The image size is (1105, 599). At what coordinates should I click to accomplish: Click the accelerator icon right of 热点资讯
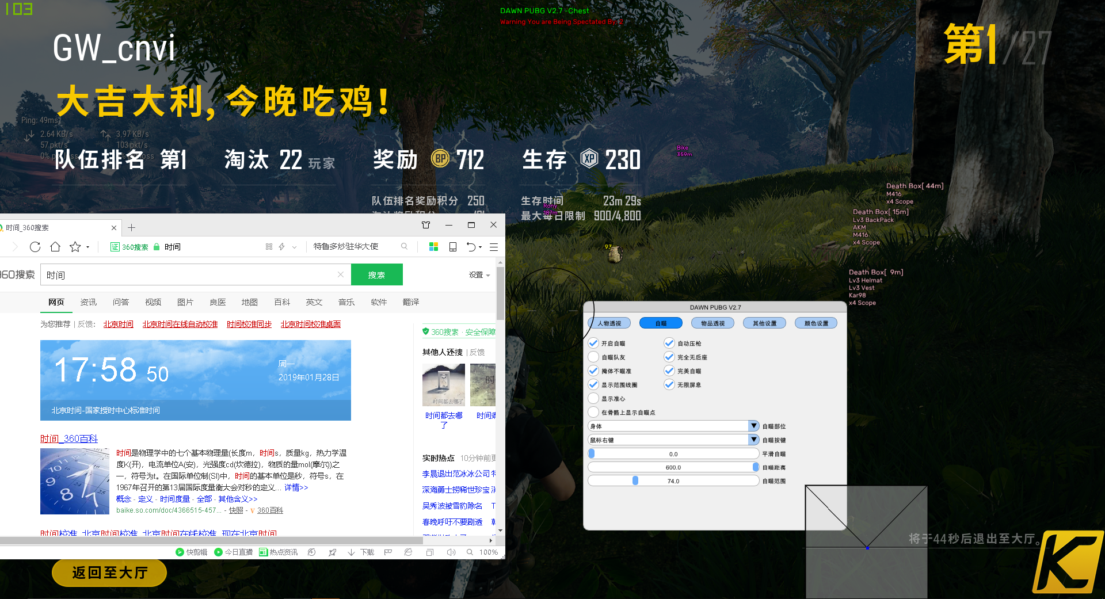point(311,552)
